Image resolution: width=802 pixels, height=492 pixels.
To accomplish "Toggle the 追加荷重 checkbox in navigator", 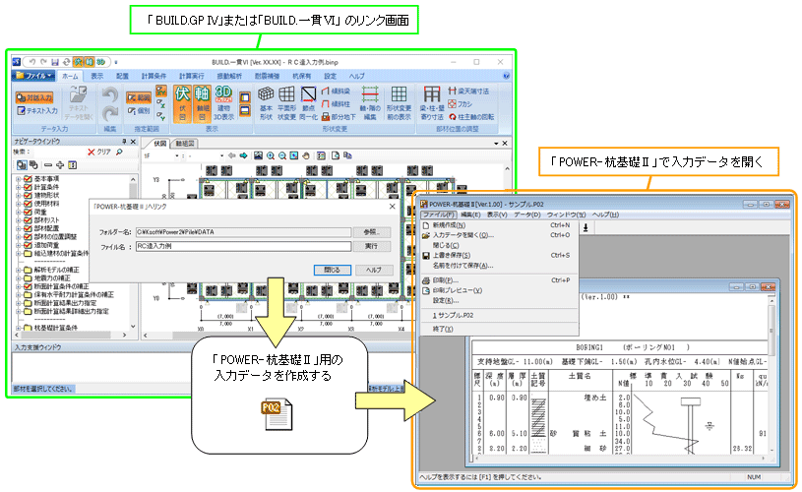I will pos(29,245).
